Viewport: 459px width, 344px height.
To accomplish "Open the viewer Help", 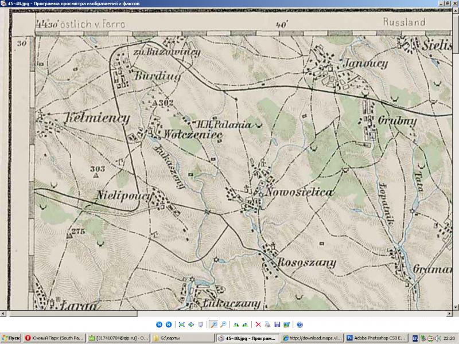I will (x=299, y=325).
